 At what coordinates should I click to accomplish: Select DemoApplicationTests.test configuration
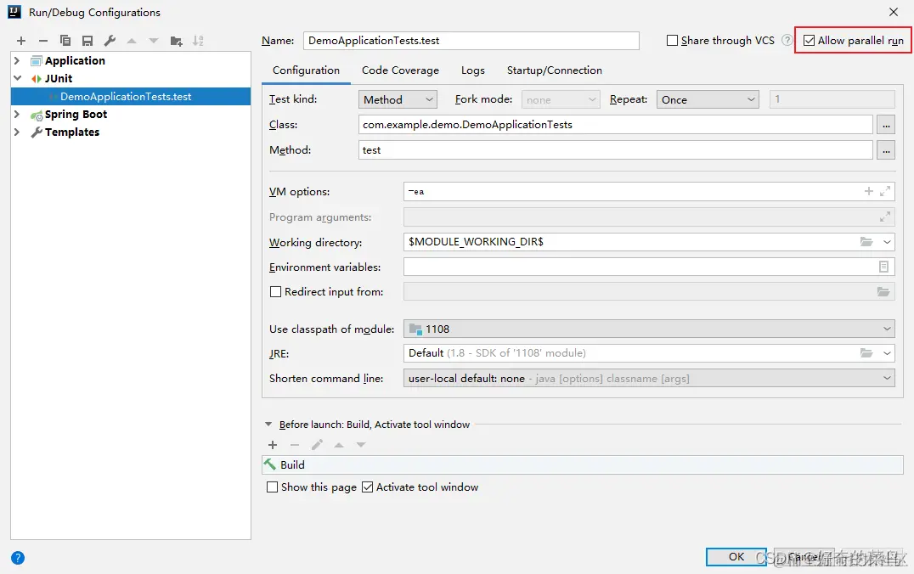coord(131,97)
